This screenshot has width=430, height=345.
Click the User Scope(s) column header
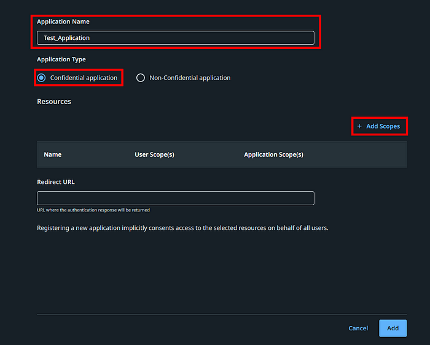[154, 154]
